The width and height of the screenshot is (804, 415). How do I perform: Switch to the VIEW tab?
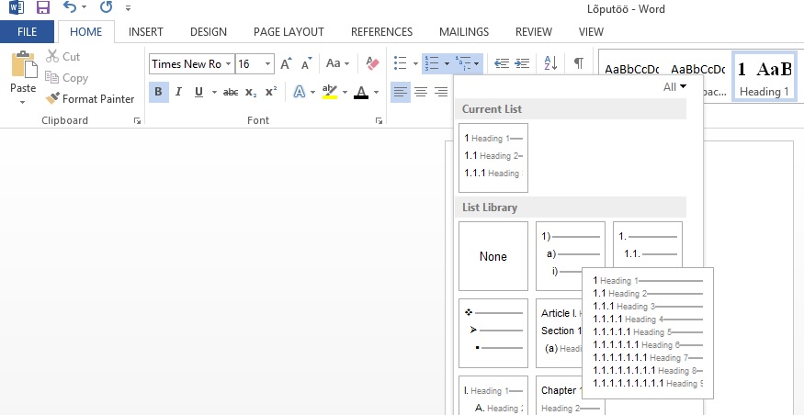591,32
